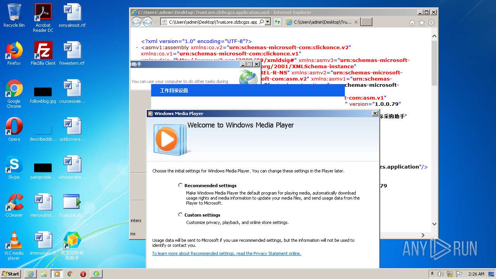Click the IE vertical scrollbar down arrow

click(x=434, y=224)
